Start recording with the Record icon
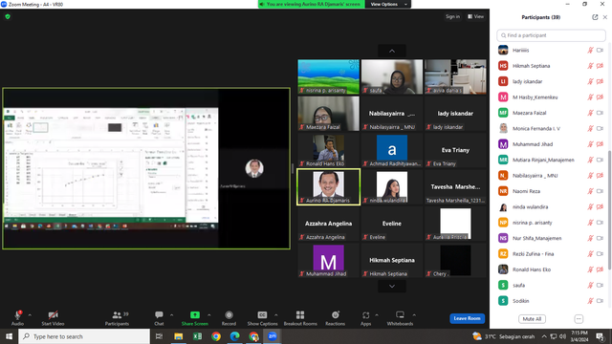The height and width of the screenshot is (344, 612). (229, 314)
